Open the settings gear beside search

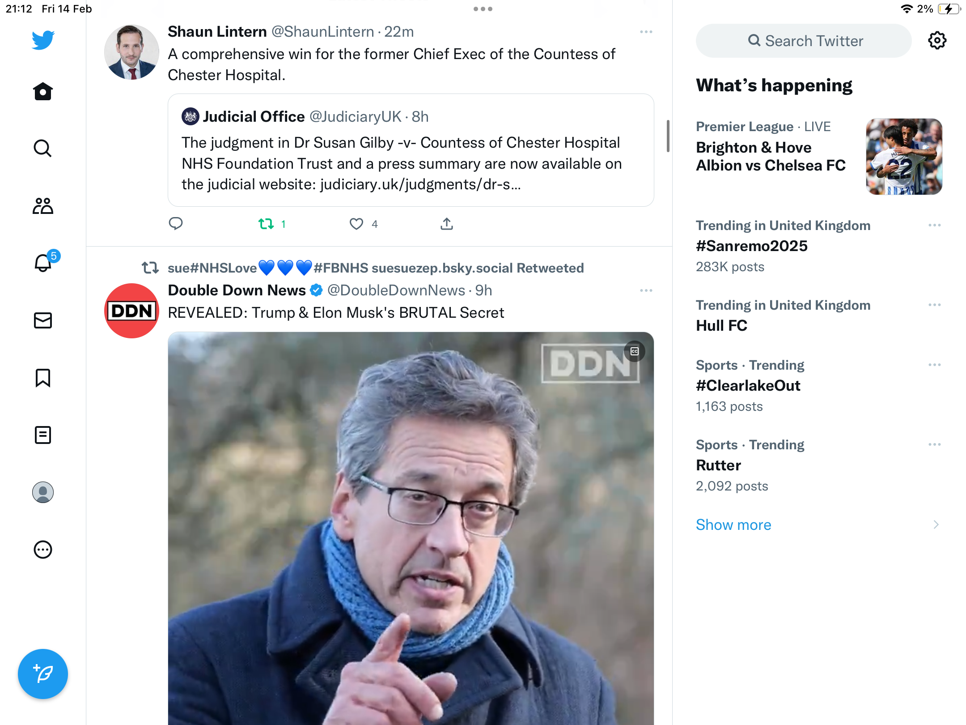pyautogui.click(x=937, y=41)
